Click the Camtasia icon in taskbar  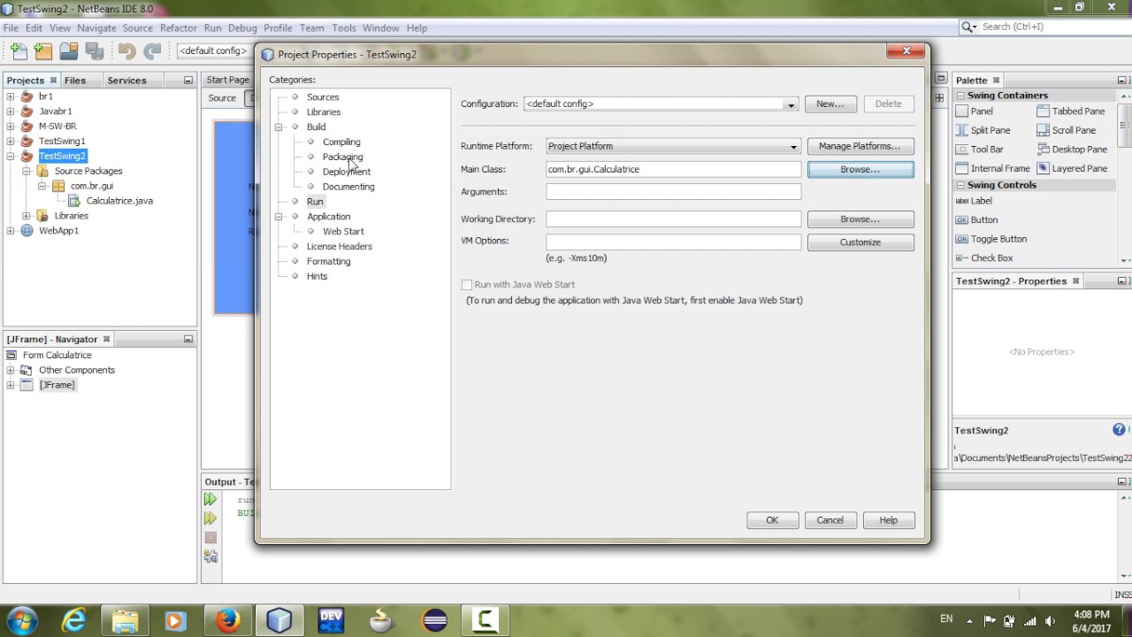485,620
